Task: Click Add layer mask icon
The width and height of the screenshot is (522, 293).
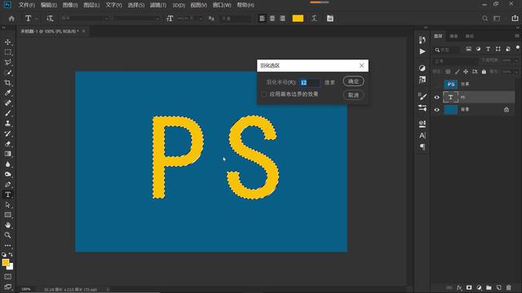Action: [469, 287]
